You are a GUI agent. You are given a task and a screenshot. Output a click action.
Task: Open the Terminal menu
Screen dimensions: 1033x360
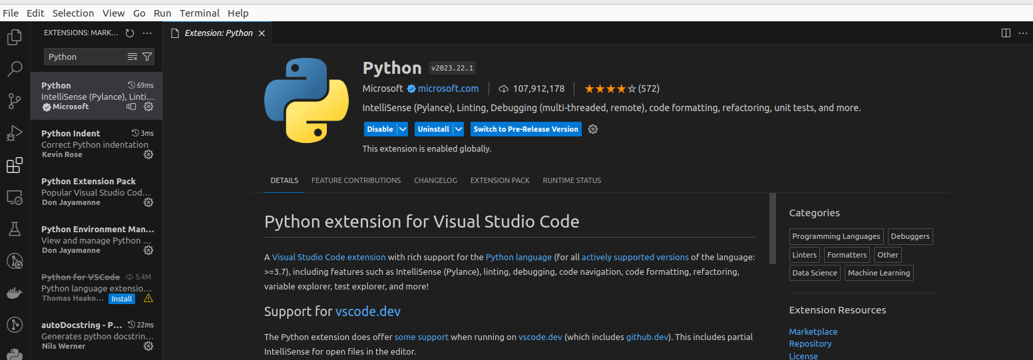[200, 13]
